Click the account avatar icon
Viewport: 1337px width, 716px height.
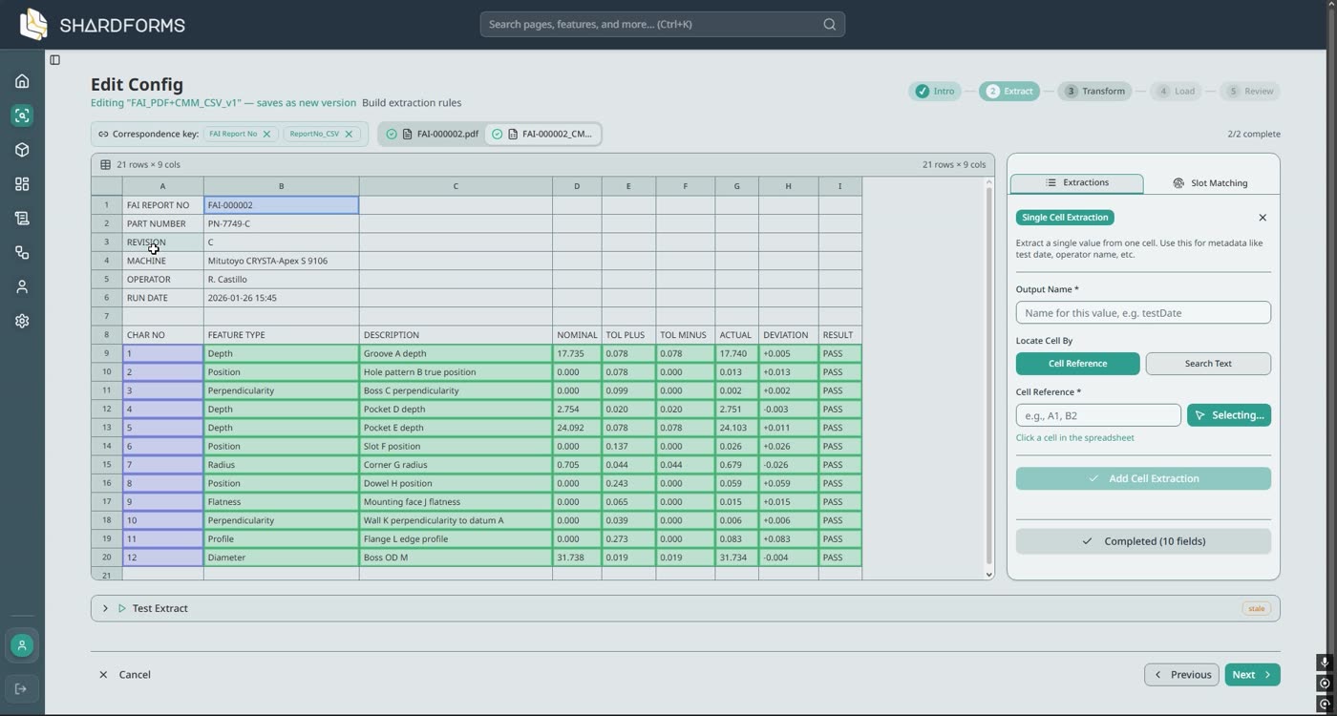(22, 645)
